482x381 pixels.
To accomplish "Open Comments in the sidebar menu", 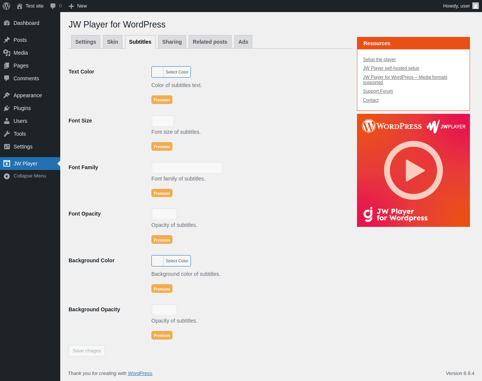I will tap(30, 78).
